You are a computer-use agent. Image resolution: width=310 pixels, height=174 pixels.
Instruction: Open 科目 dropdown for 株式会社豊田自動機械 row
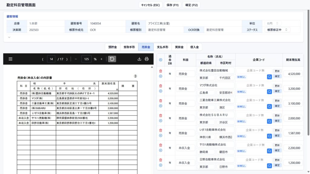185,74
